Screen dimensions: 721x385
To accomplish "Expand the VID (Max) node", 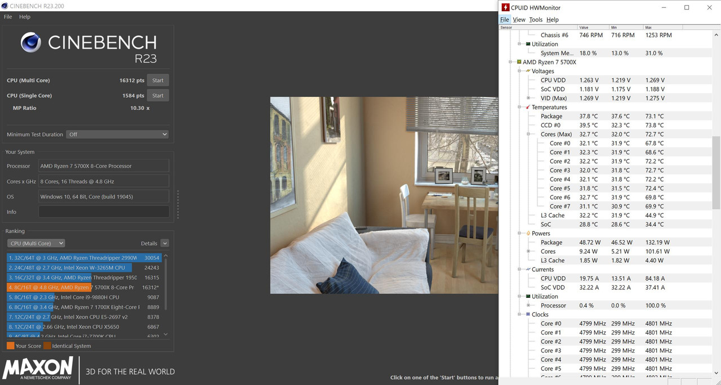I will [x=528, y=99].
